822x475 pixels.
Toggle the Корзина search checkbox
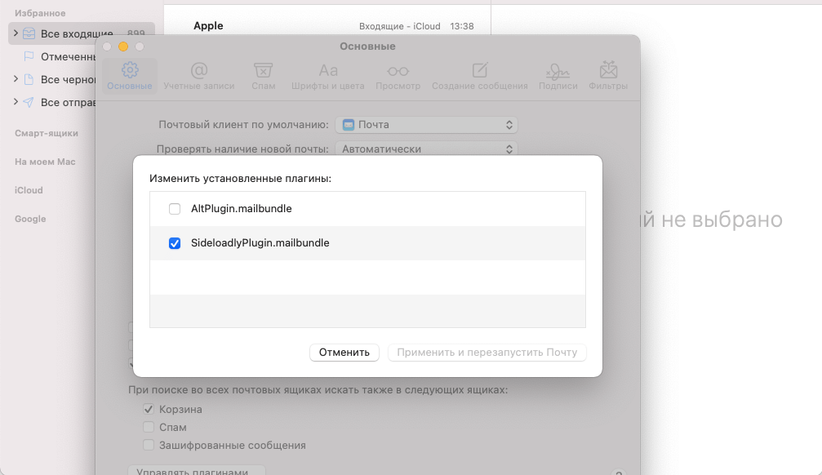click(149, 409)
